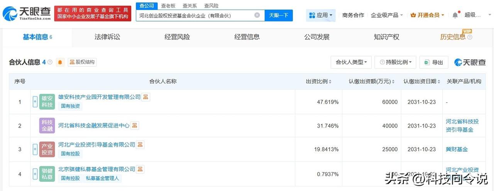Viewport: 494px width, 191px height.
Task: Switch to 查风险 search tab
Action: (211, 6)
